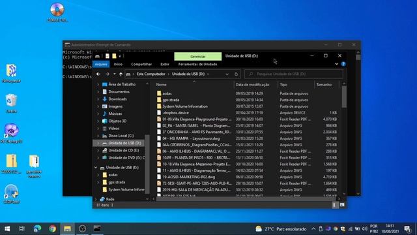
Task: Select System Volume Information folder in list
Action: tap(185, 106)
